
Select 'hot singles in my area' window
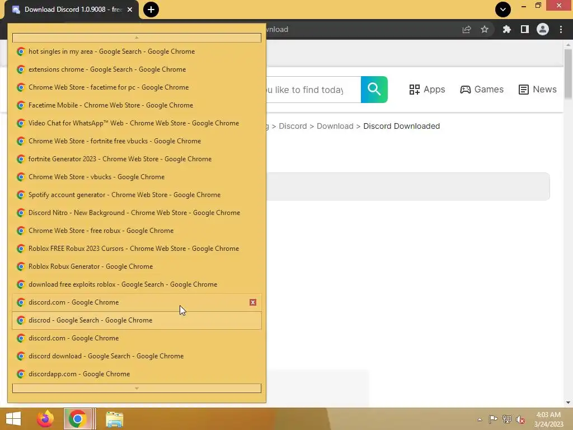click(x=137, y=52)
